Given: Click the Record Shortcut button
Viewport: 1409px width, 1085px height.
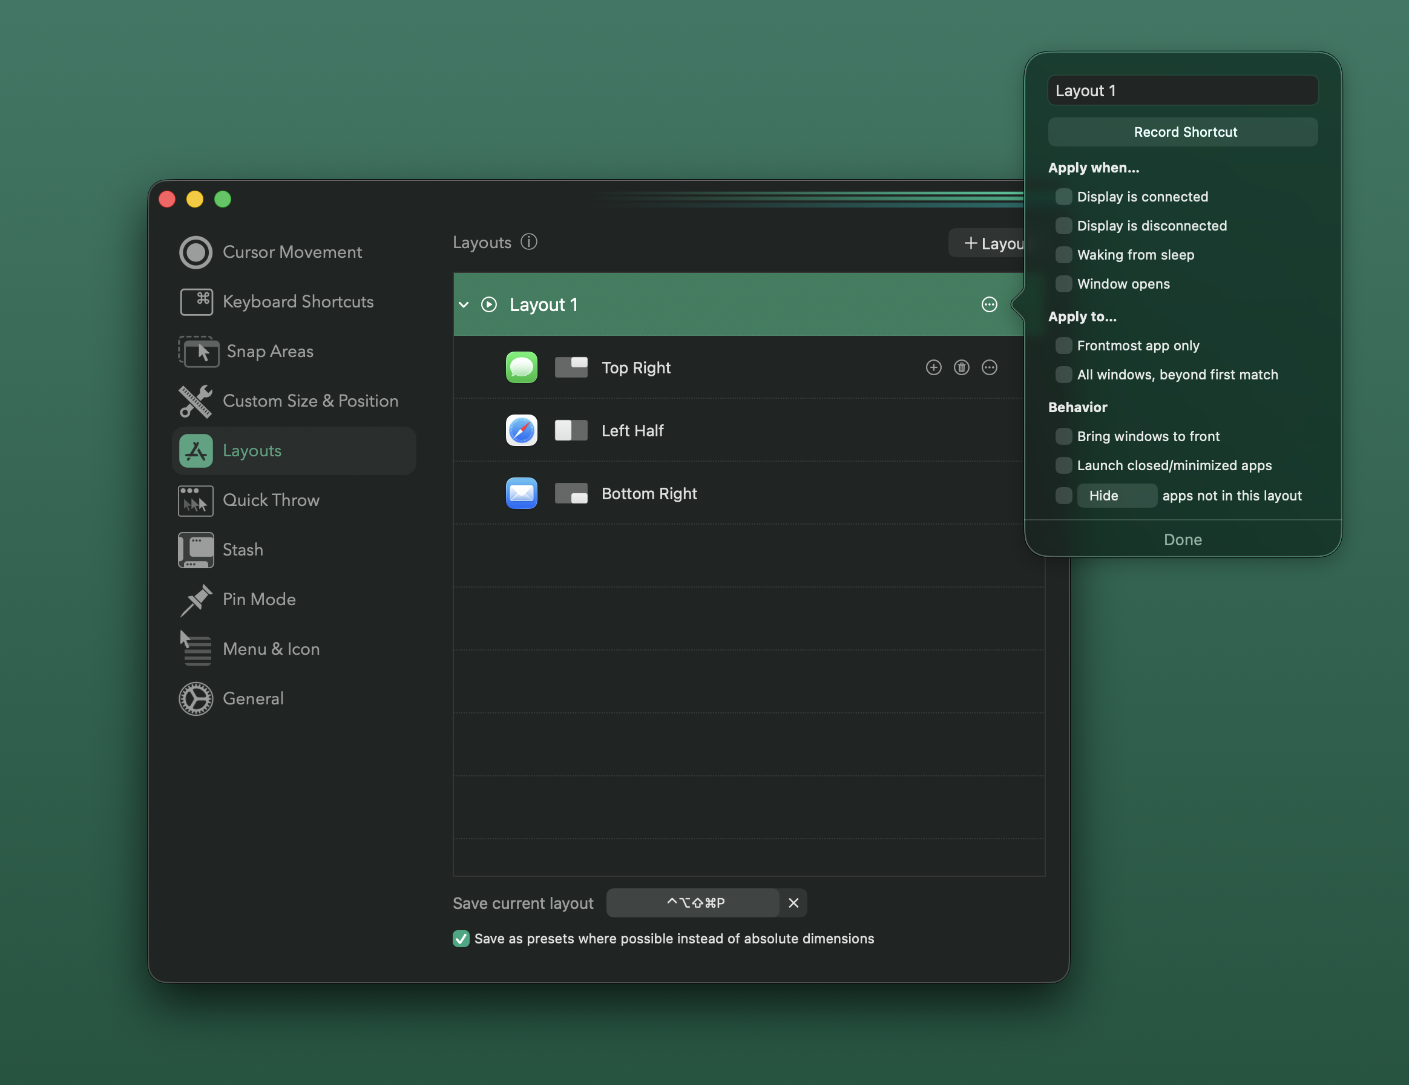Looking at the screenshot, I should coord(1183,133).
